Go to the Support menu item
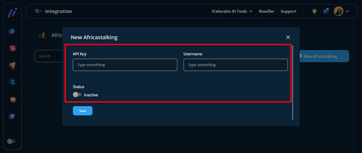362x153 pixels. coord(288,11)
